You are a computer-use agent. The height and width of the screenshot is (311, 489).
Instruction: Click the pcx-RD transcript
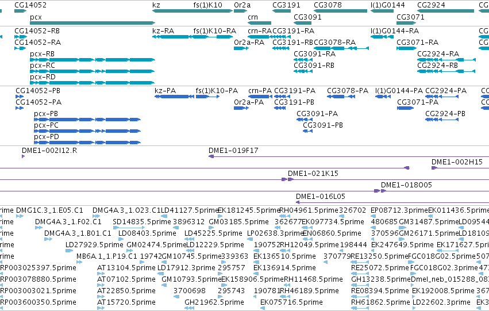click(93, 83)
